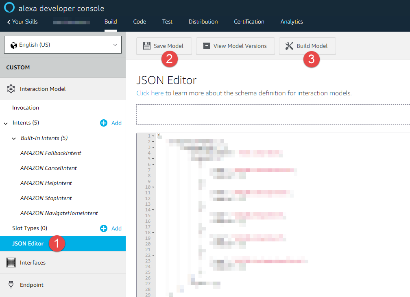Fold code at line 2 arrow
The width and height of the screenshot is (410, 297).
click(x=153, y=142)
